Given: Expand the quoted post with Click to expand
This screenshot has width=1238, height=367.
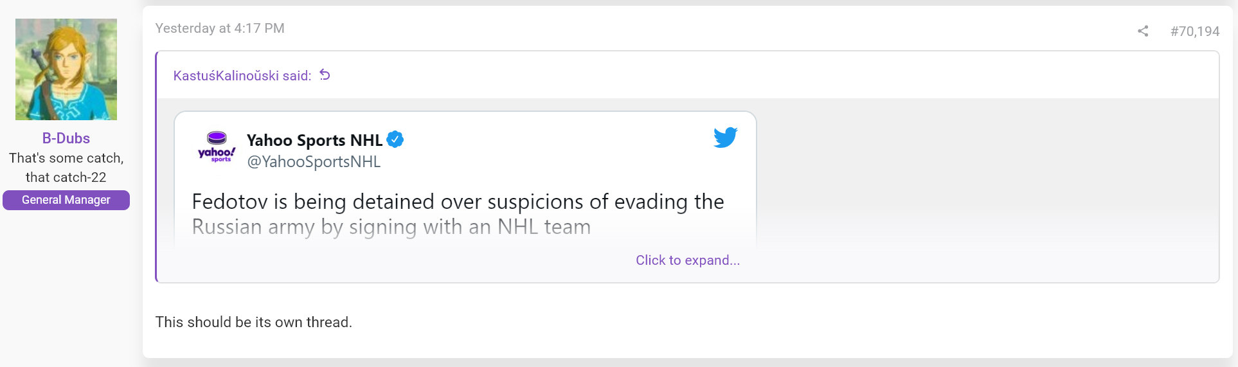Looking at the screenshot, I should pyautogui.click(x=688, y=260).
